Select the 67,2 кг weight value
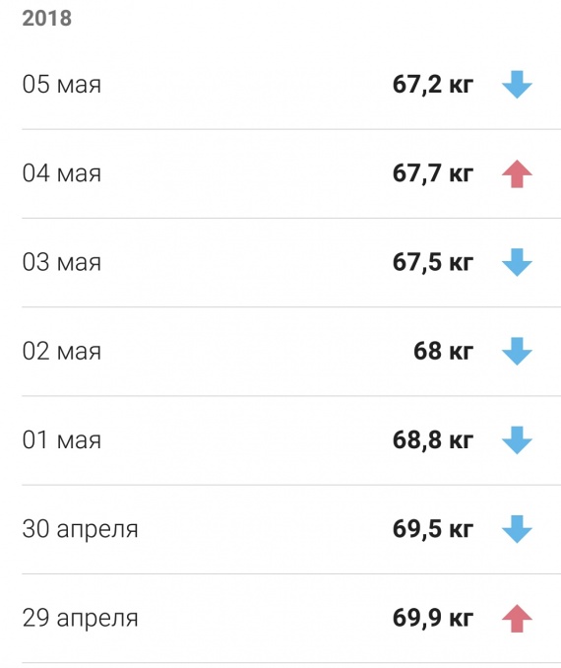 432,85
